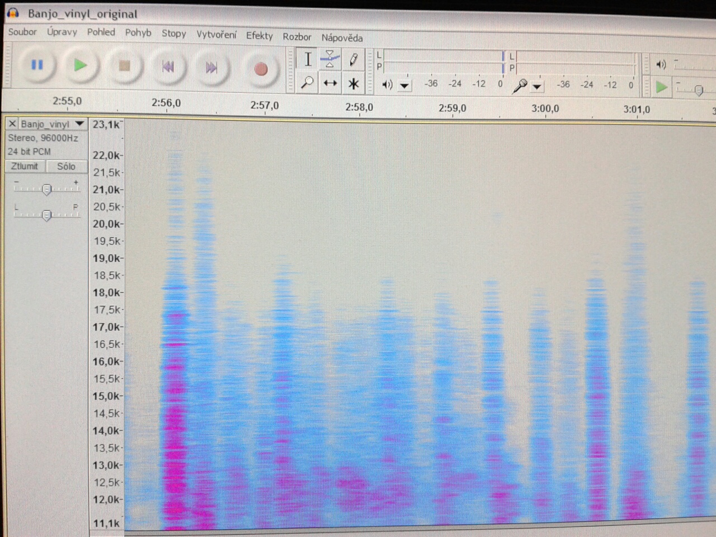The image size is (716, 537).
Task: Click 'Stereo, 96000Hz' track info text
Action: (43, 138)
